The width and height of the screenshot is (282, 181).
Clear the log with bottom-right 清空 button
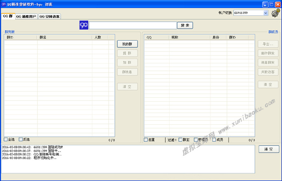pyautogui.click(x=269, y=149)
